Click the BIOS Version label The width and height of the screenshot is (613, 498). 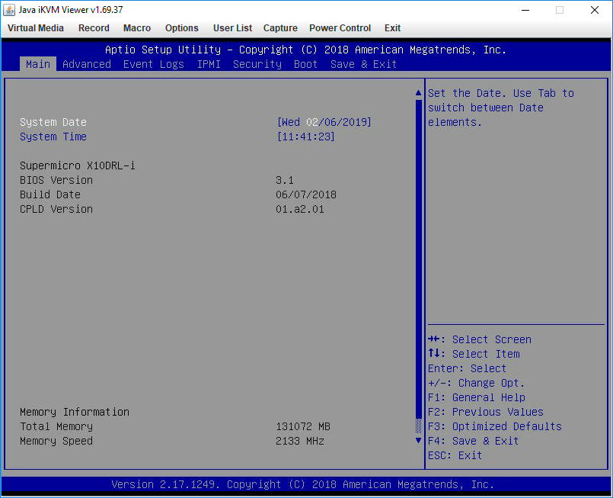[x=56, y=180]
